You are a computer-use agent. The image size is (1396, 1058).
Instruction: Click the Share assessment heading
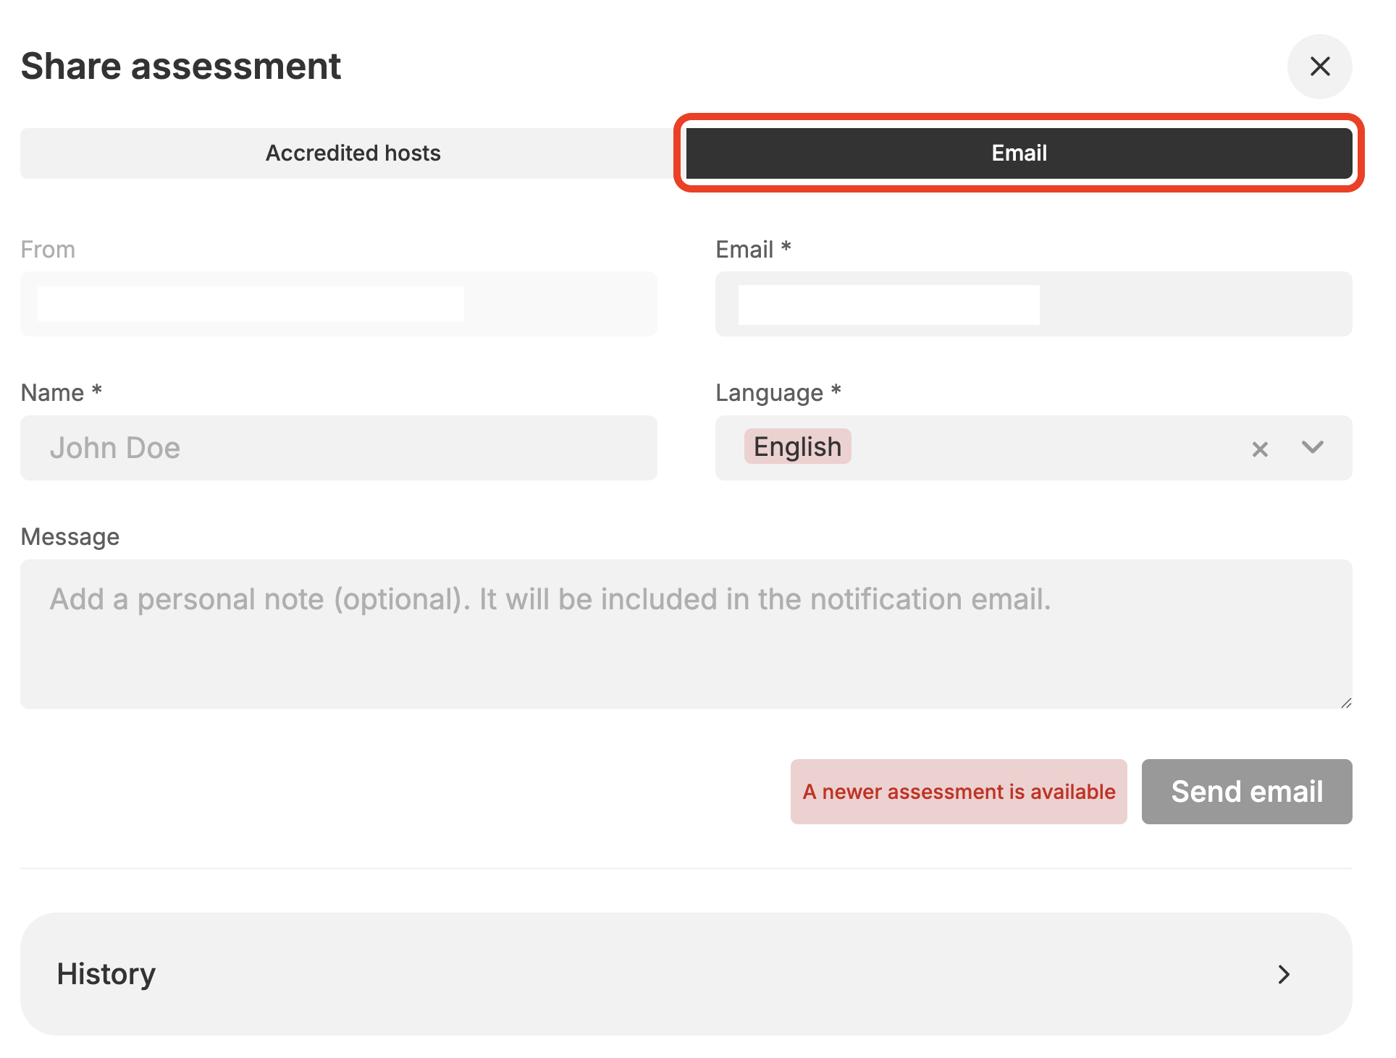click(180, 67)
